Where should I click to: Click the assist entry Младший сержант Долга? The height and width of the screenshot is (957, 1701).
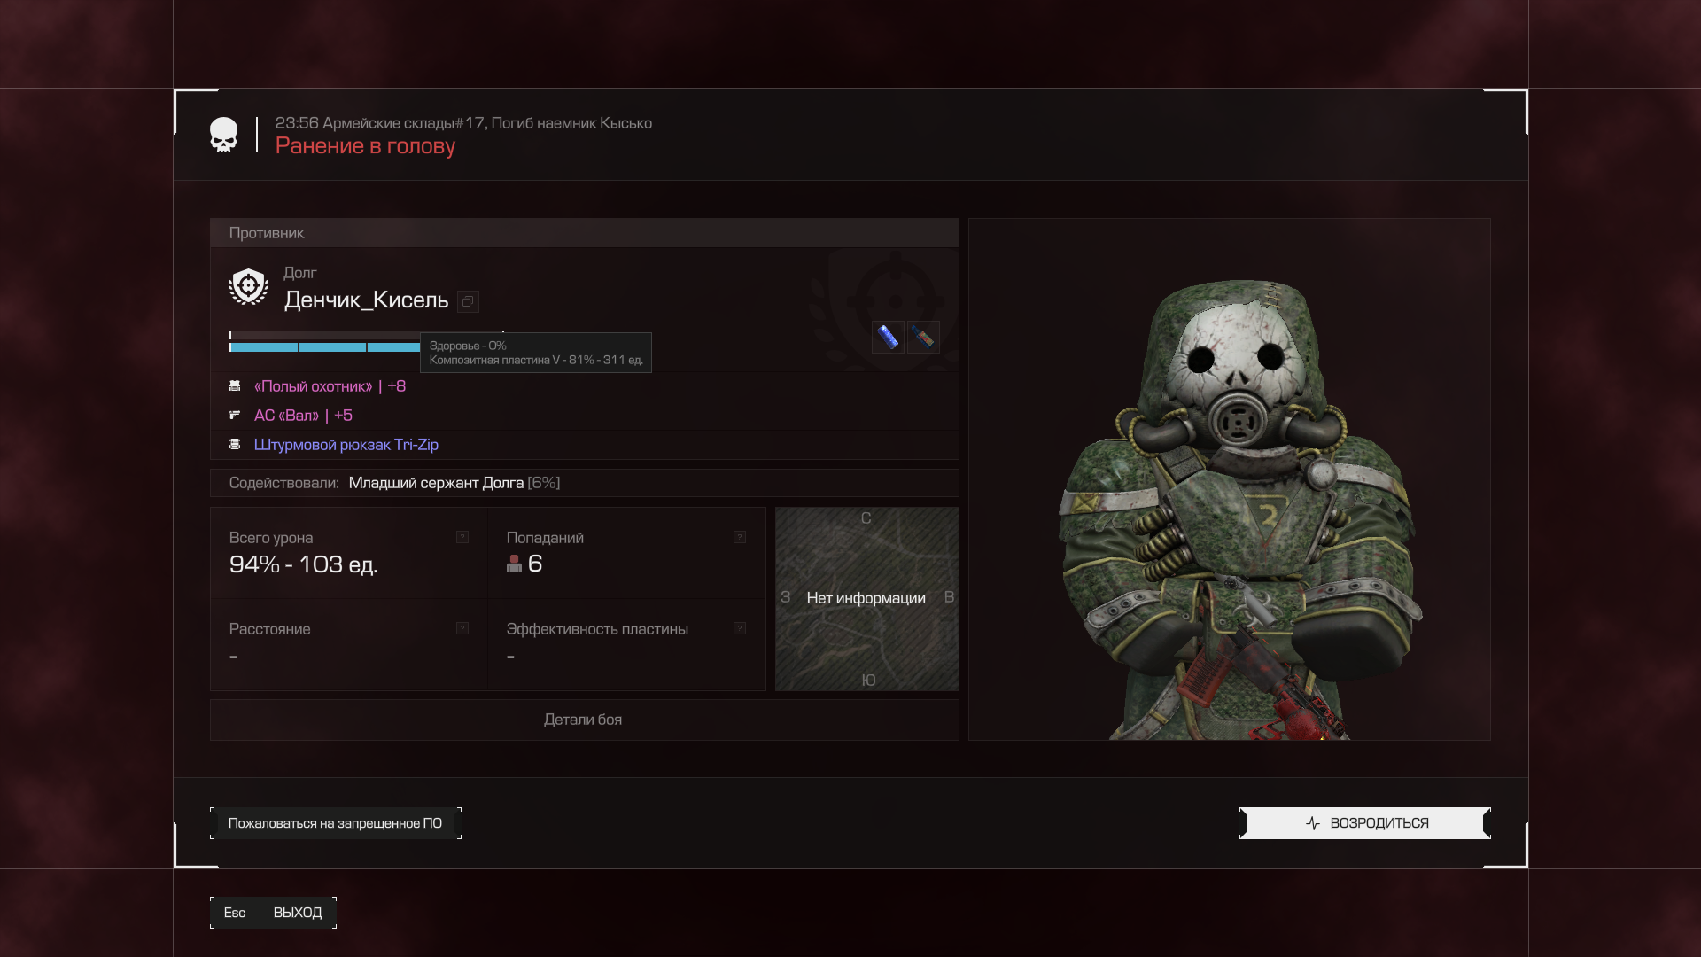(436, 483)
